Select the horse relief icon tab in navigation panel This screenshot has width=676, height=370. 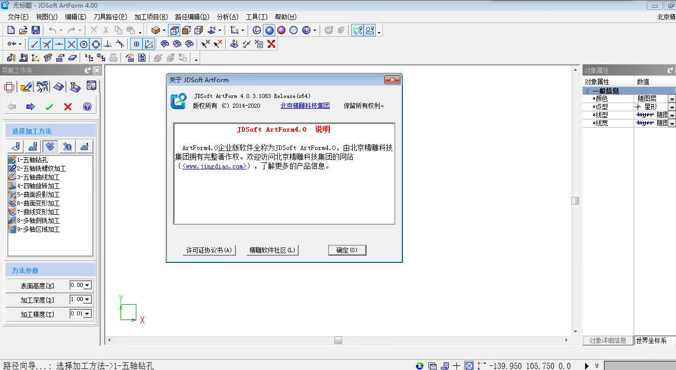[x=42, y=87]
